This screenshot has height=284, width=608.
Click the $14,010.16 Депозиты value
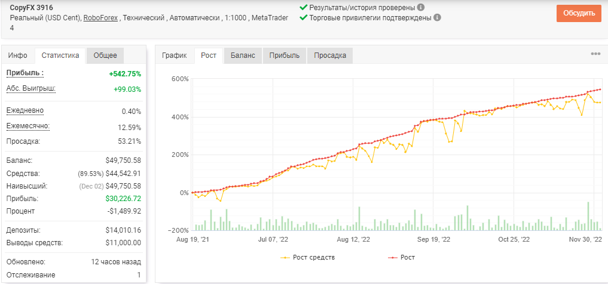(123, 230)
